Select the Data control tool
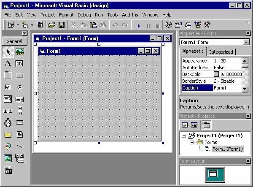Screen dimensions: 253x187 tap(20, 158)
